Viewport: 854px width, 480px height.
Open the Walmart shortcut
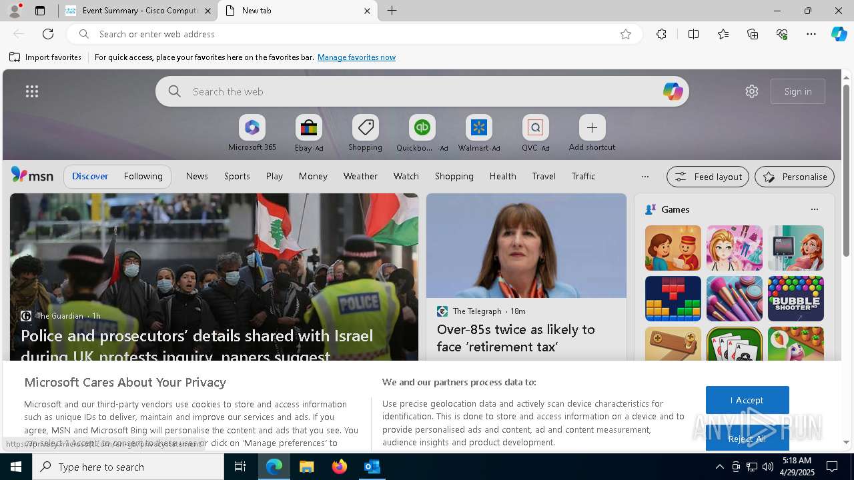[x=478, y=133]
